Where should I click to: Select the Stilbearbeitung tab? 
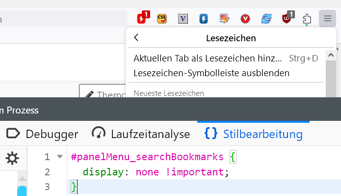pyautogui.click(x=253, y=134)
